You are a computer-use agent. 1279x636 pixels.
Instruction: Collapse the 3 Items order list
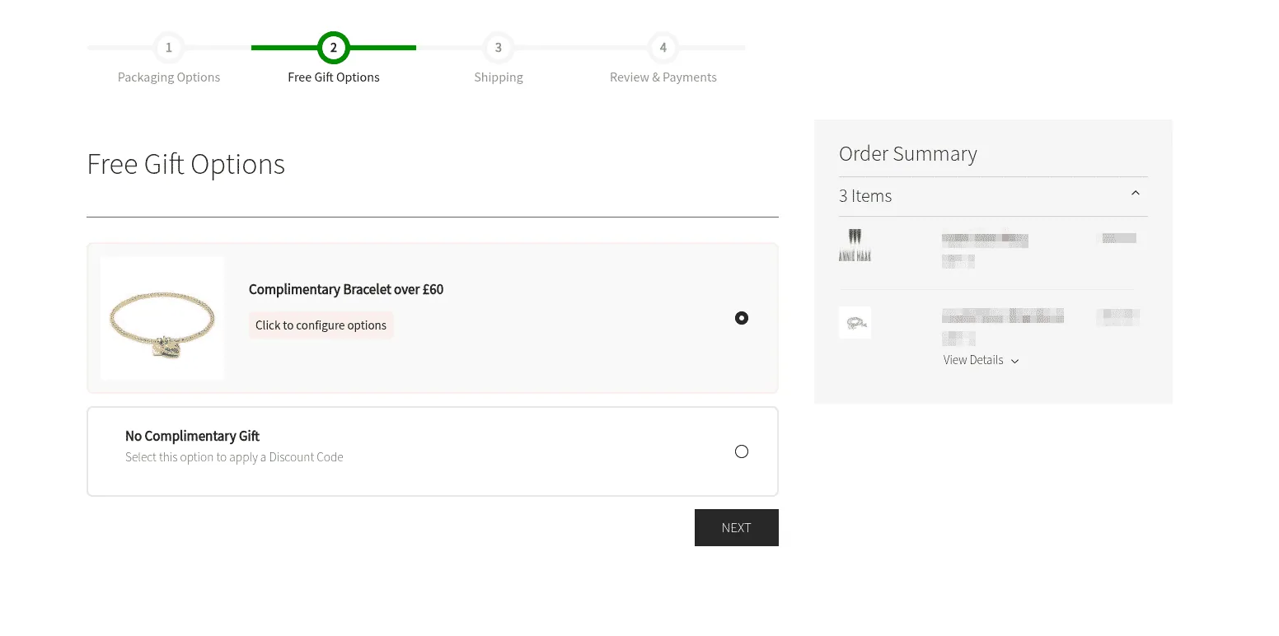(1136, 194)
